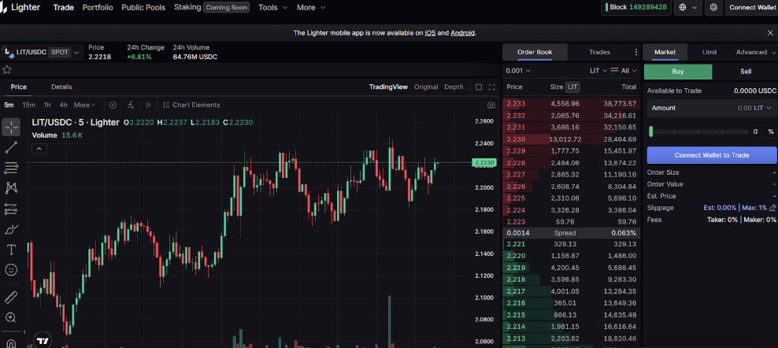The width and height of the screenshot is (778, 348).
Task: Open the indicators fx button
Action: point(131,105)
